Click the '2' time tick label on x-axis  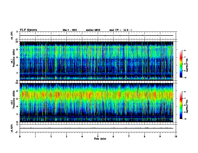pyautogui.click(x=51, y=136)
